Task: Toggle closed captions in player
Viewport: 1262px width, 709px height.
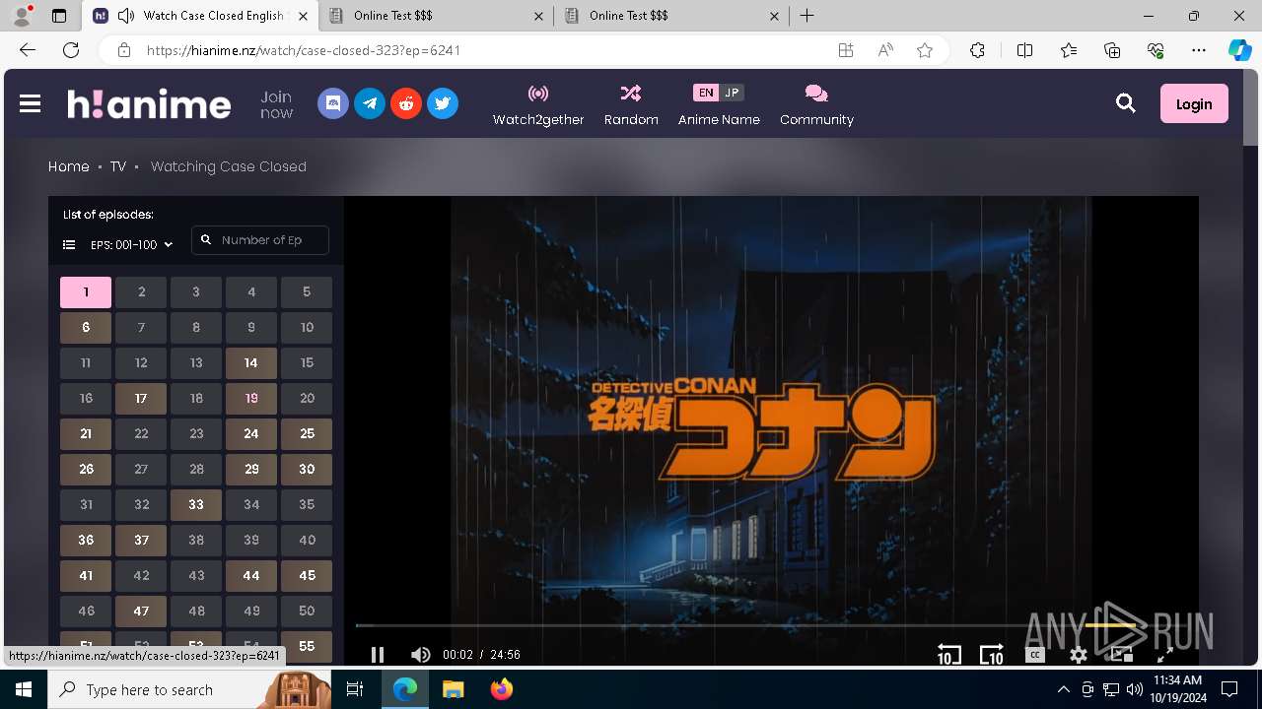Action: [x=1035, y=655]
